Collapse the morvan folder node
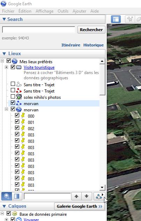Viewport: 141px width, 221px height. [x=6, y=109]
